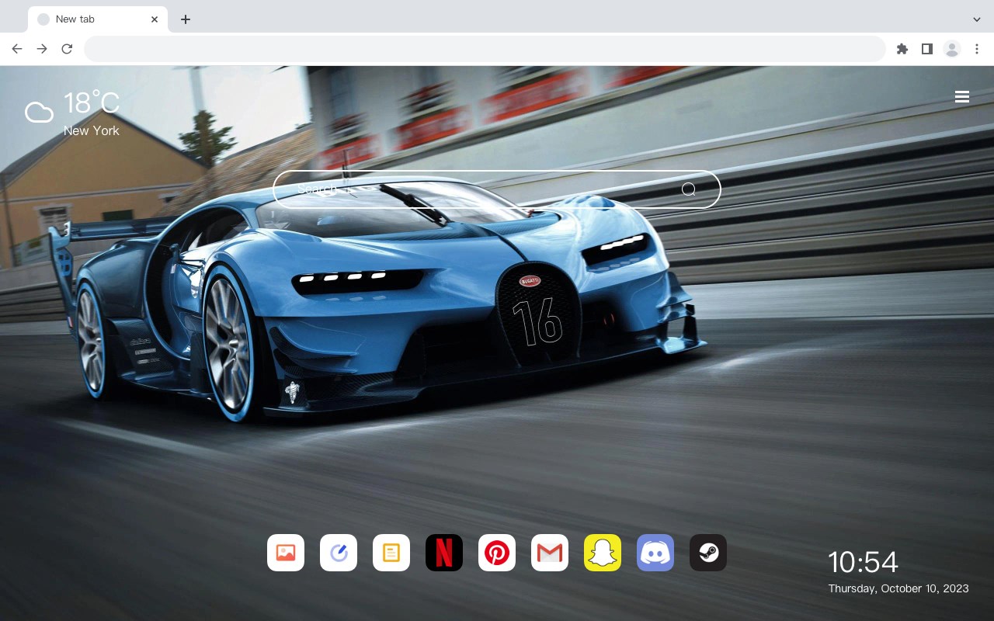The width and height of the screenshot is (994, 621).
Task: Launch the Steam shortcut
Action: [x=708, y=553]
